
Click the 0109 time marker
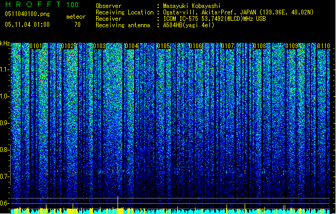click(x=292, y=46)
